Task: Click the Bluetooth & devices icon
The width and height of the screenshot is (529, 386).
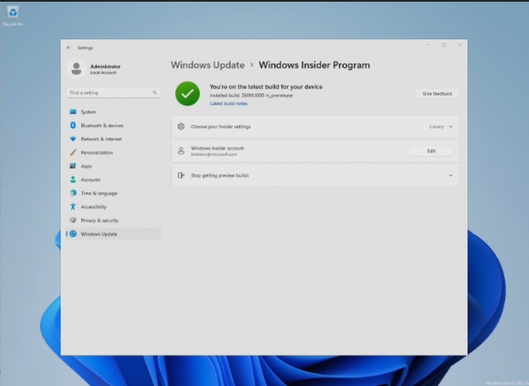Action: 73,125
